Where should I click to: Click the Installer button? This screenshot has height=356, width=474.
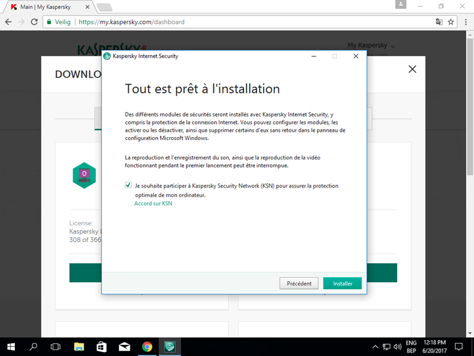pos(342,284)
